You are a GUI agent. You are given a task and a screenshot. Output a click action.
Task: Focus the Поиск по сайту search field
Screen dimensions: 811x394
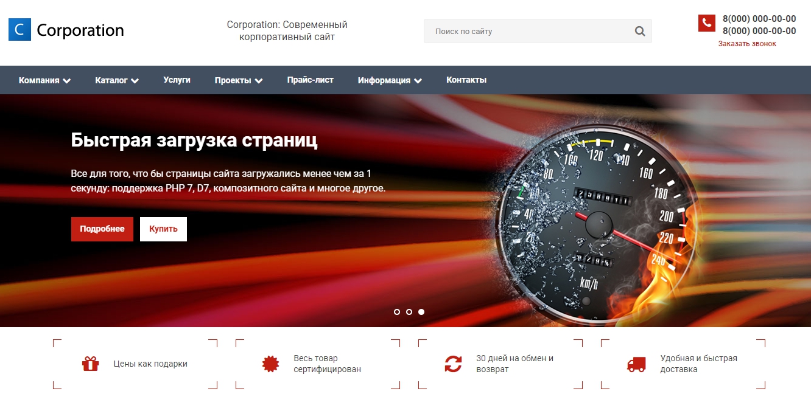coord(527,32)
